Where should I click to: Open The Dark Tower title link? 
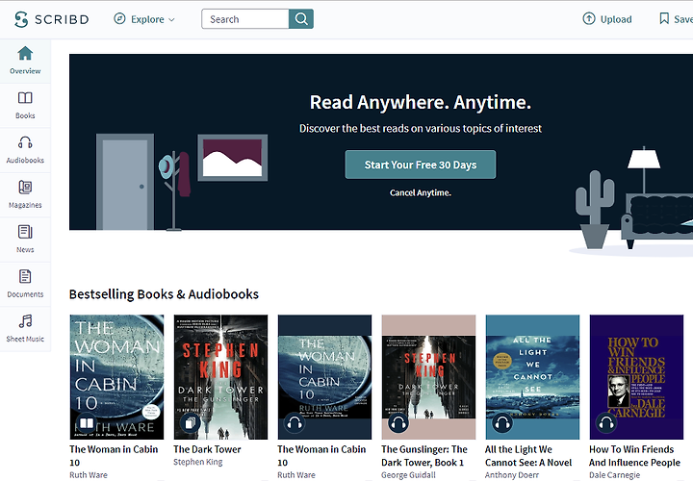click(x=207, y=449)
